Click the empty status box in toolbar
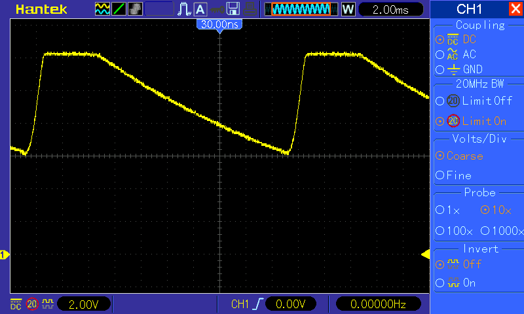524x314 pixels. (159, 9)
